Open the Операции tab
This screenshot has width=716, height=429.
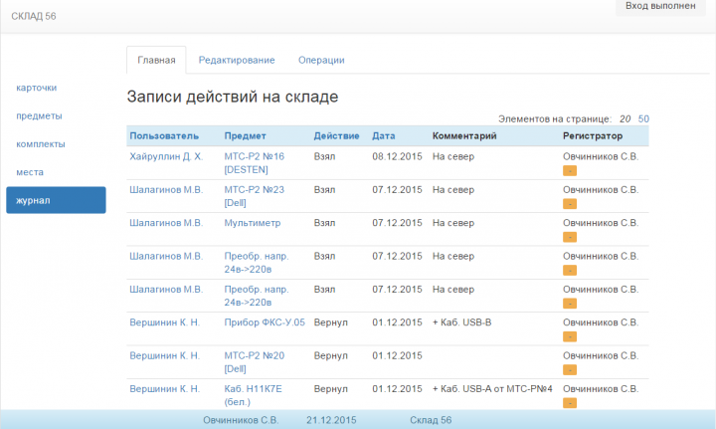point(321,60)
